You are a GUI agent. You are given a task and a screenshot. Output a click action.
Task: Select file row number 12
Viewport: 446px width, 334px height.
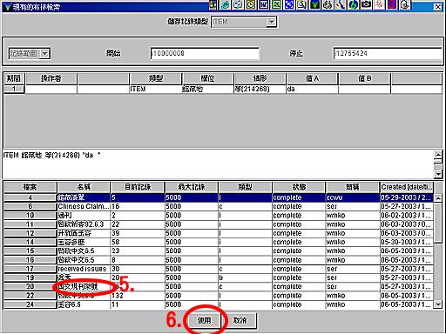pos(219,233)
